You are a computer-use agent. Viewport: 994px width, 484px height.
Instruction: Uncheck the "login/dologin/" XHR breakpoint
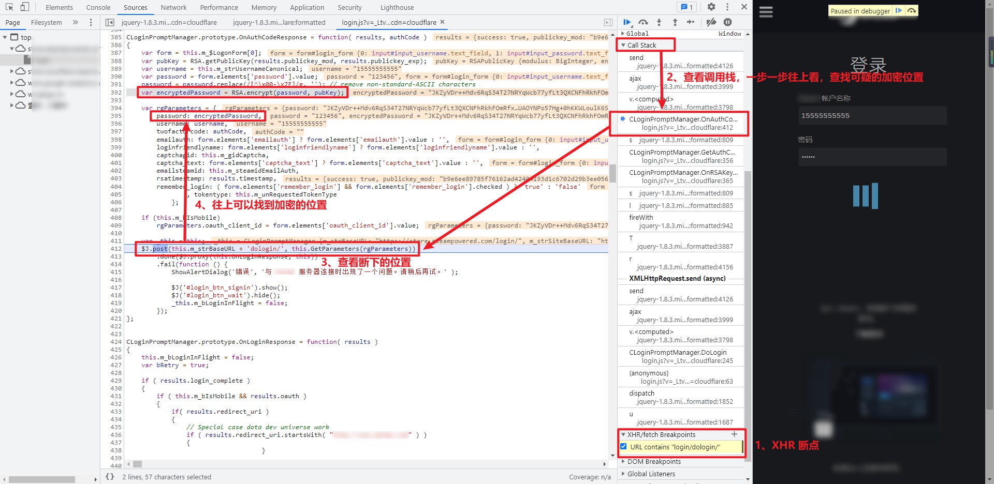click(x=623, y=447)
